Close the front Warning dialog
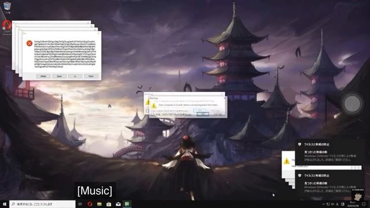The height and width of the screenshot is (208, 370). click(x=224, y=98)
